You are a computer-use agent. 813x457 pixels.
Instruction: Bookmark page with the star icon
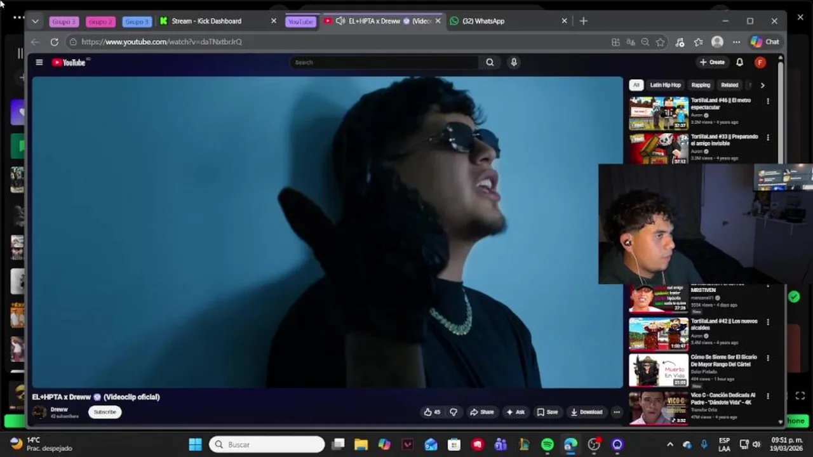coord(661,42)
